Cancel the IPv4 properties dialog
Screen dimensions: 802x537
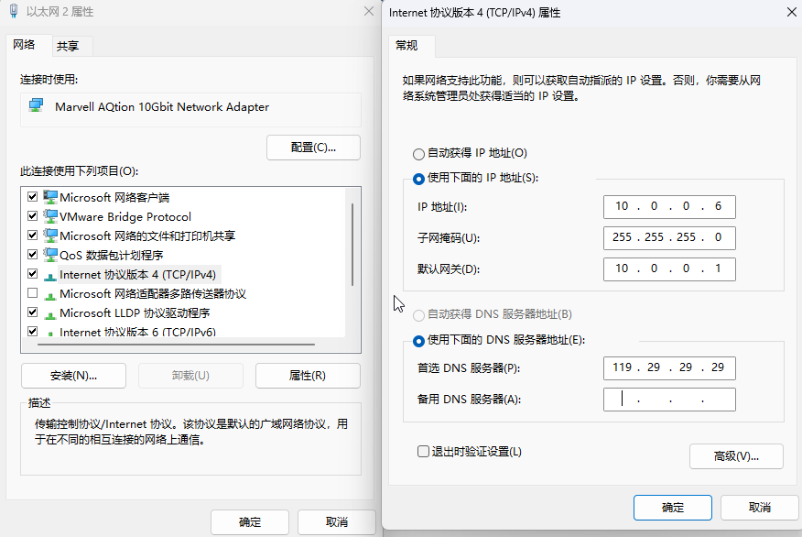point(760,508)
